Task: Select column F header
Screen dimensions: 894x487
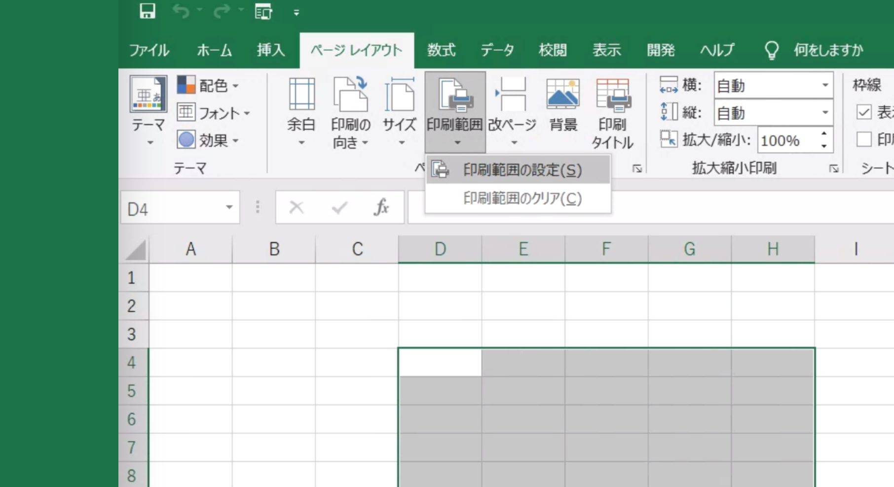Action: 606,249
